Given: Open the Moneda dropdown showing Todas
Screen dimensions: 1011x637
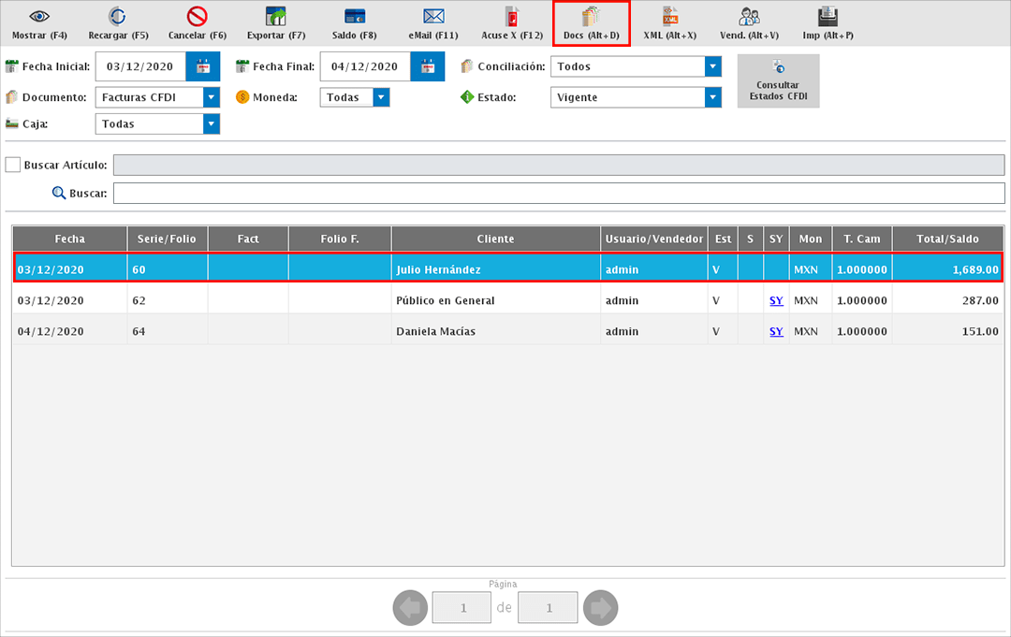Looking at the screenshot, I should click(381, 97).
